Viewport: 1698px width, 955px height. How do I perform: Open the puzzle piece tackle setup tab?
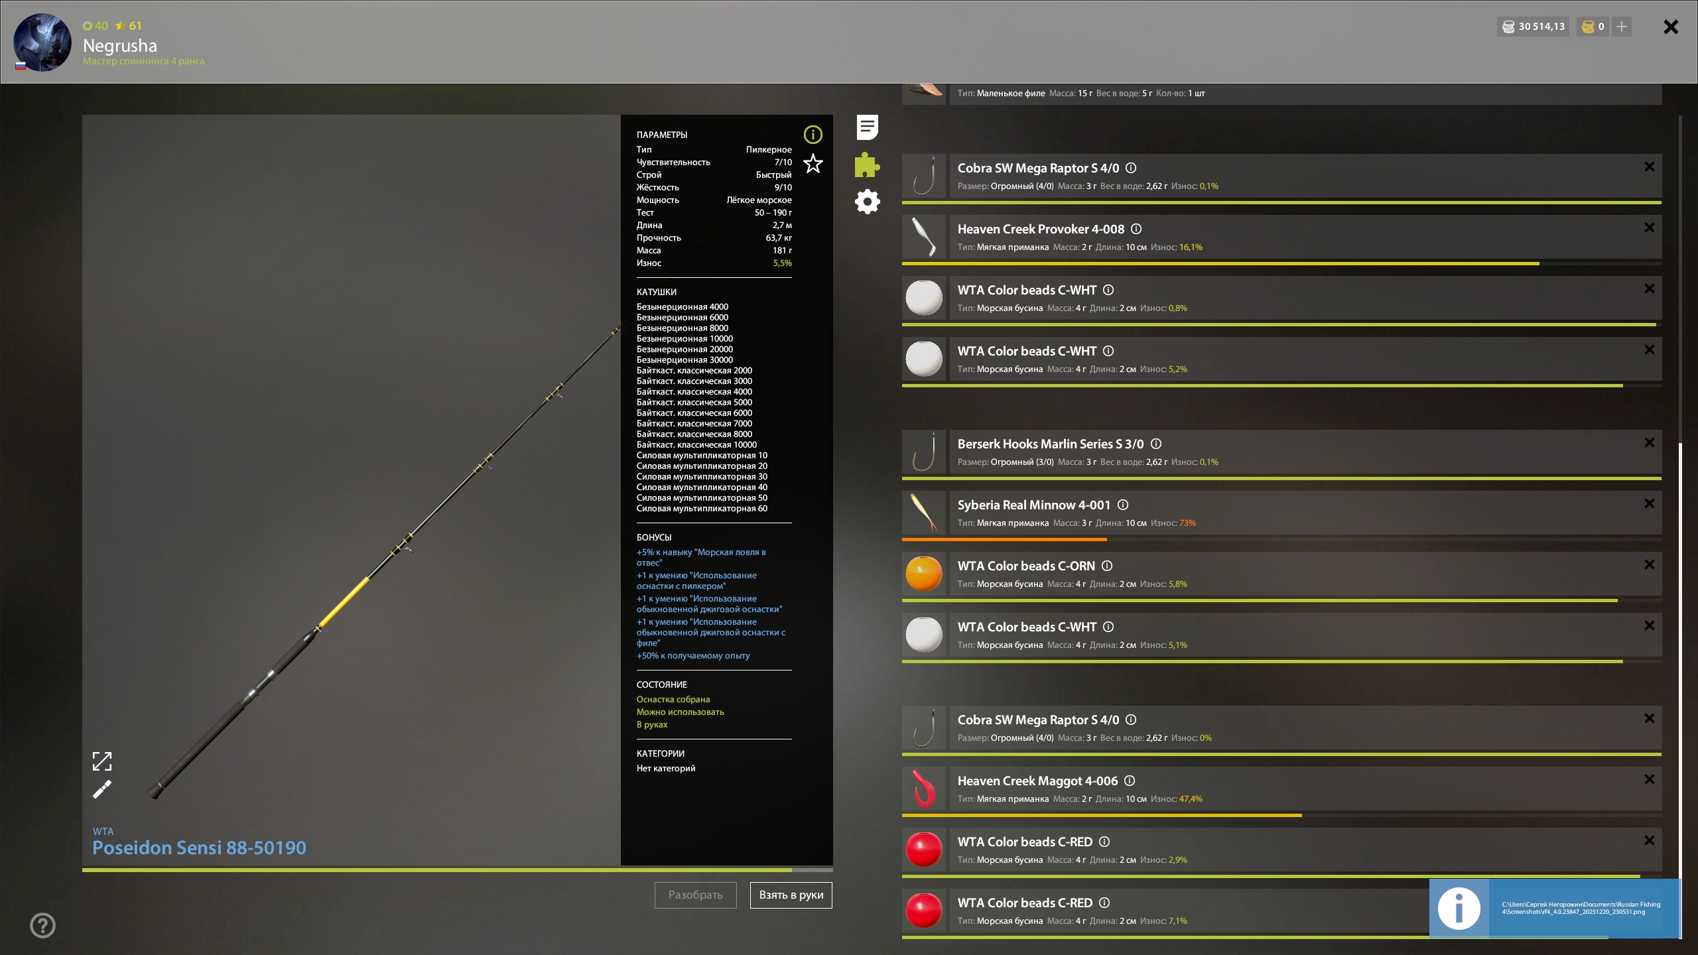(x=867, y=164)
